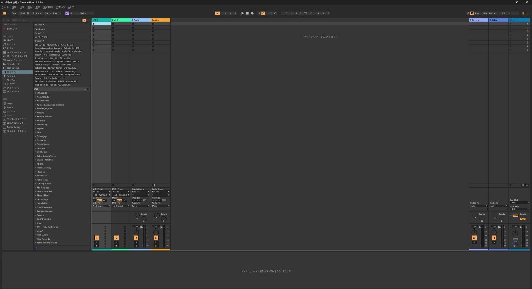Open the ファイル menu

click(x=5, y=7)
